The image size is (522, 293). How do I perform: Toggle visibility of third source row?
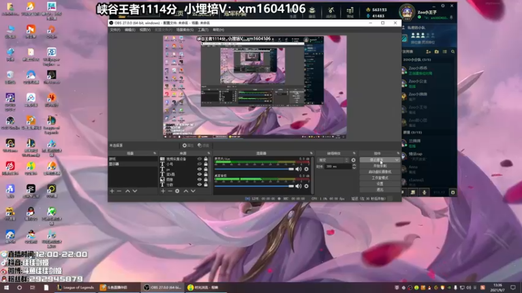point(200,169)
